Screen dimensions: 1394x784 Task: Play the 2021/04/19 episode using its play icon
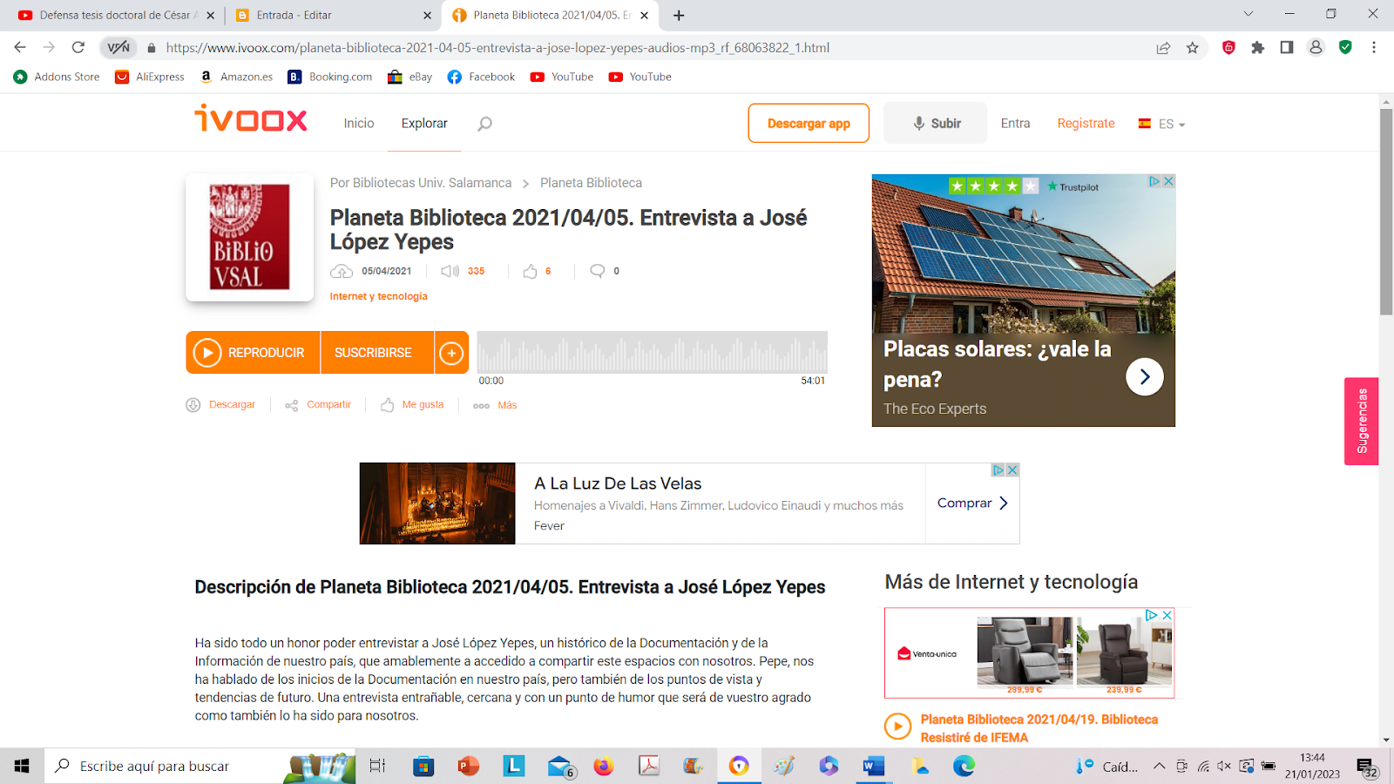coord(897,727)
